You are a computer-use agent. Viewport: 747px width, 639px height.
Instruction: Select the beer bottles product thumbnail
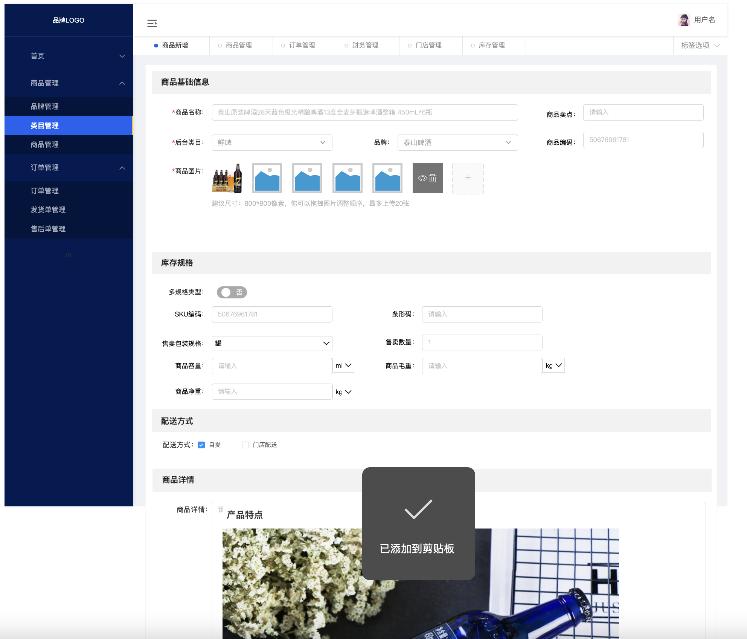click(227, 178)
